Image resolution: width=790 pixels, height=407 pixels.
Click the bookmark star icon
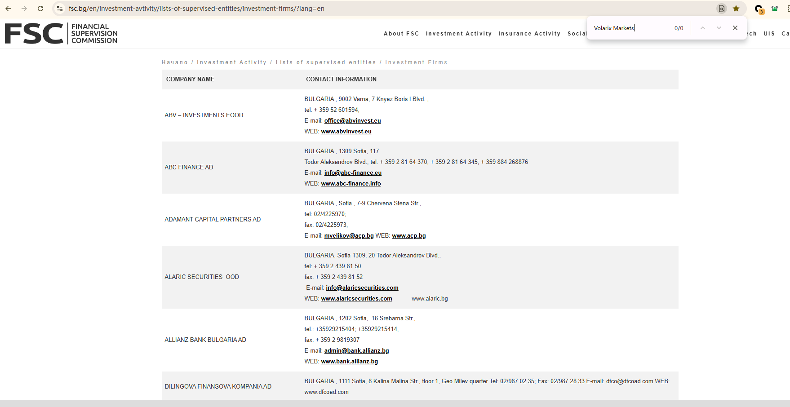point(736,9)
